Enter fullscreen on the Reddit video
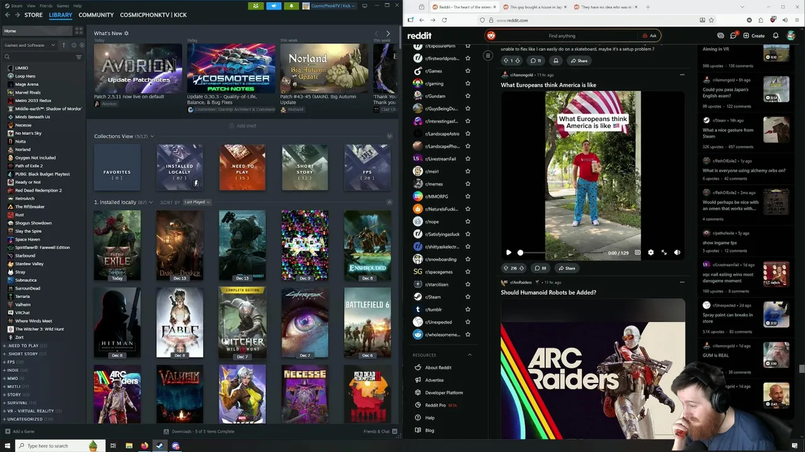 click(x=664, y=252)
